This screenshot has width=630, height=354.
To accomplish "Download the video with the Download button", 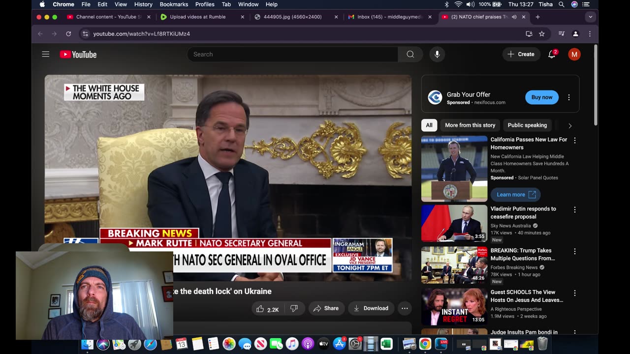I will 371,308.
